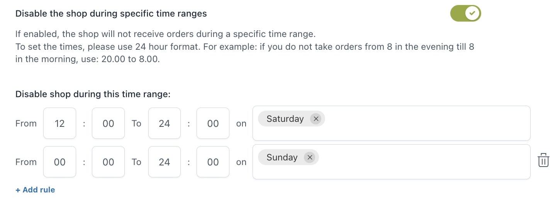
Task: Edit the Saturday rule To hour field showing 24
Action: 165,123
